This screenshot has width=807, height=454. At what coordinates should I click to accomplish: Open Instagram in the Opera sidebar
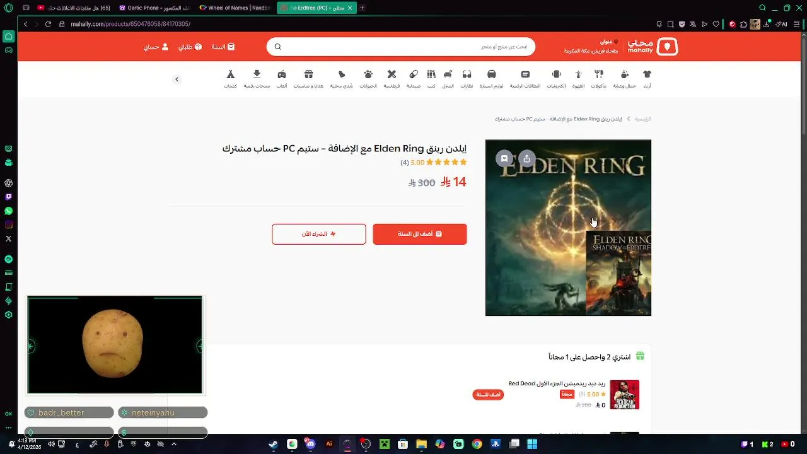coord(8,225)
